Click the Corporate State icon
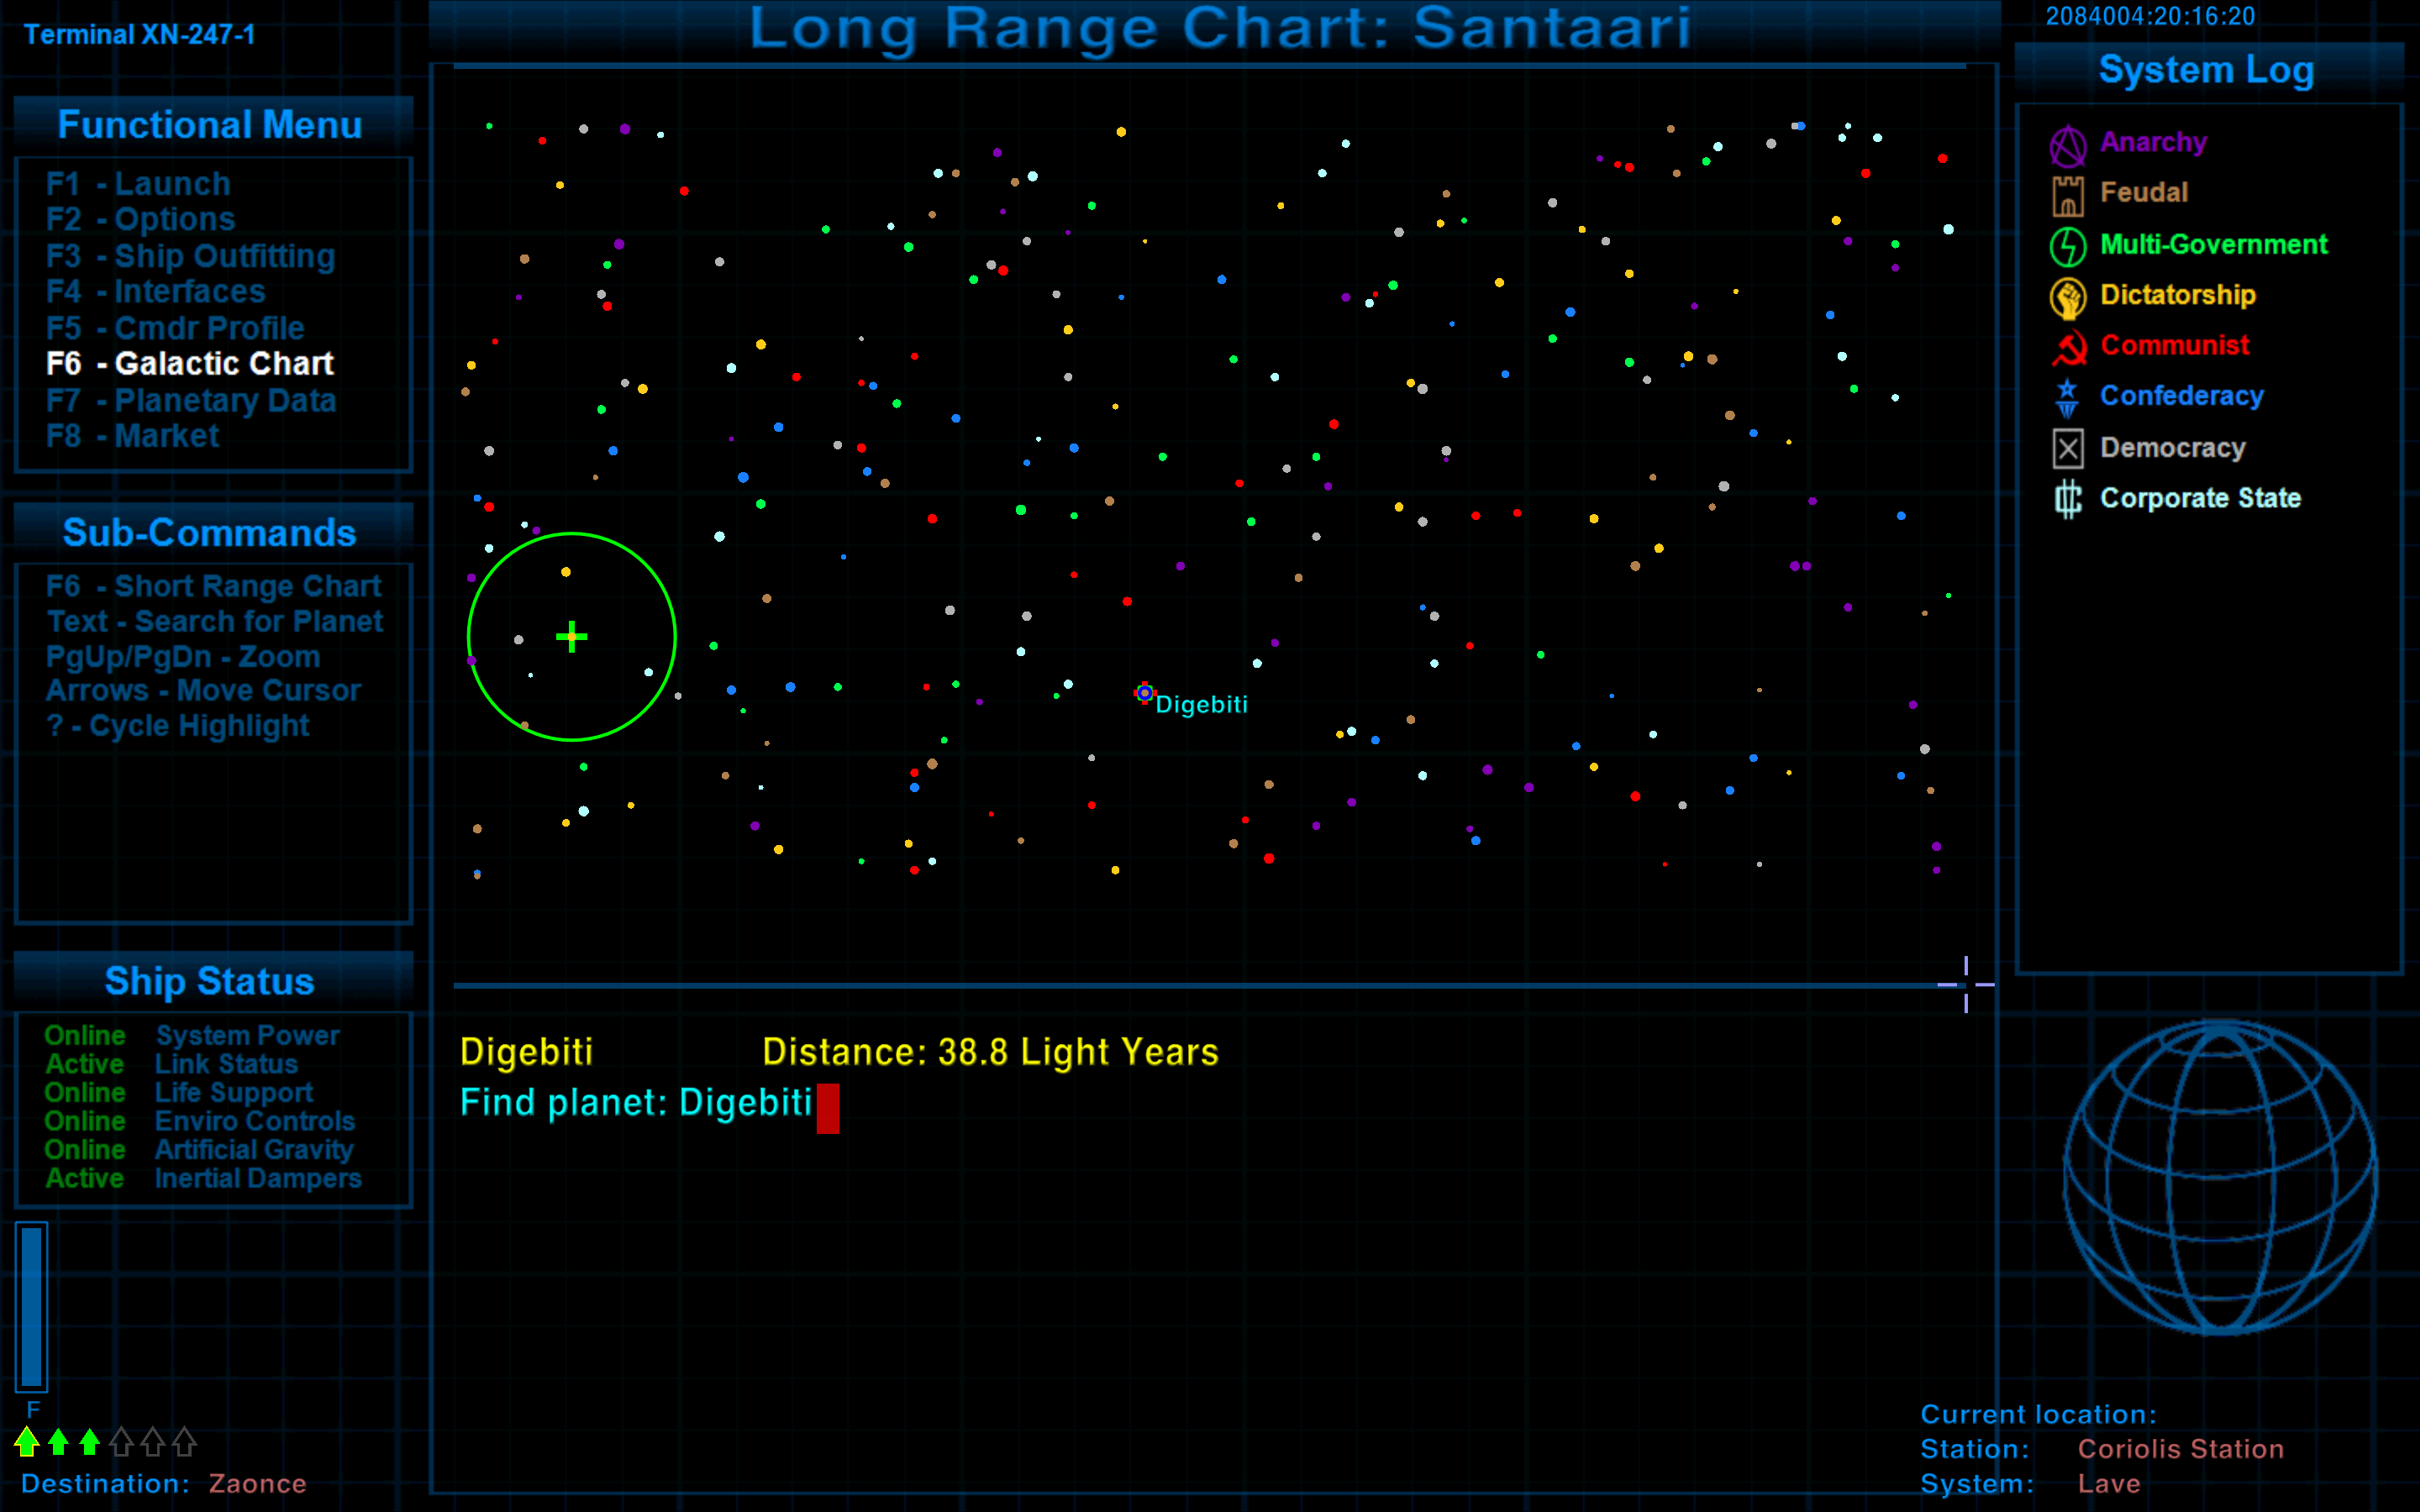 tap(2067, 498)
